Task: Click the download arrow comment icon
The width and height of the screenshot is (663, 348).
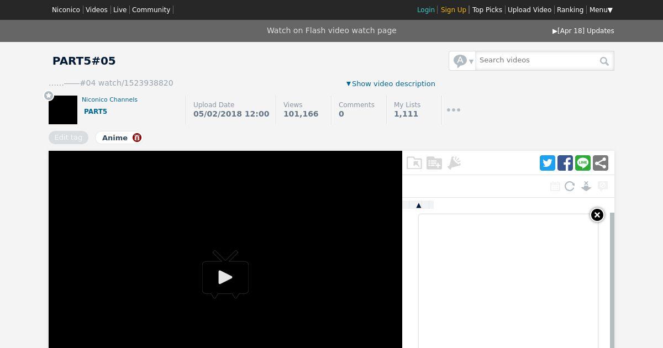Action: 586,186
